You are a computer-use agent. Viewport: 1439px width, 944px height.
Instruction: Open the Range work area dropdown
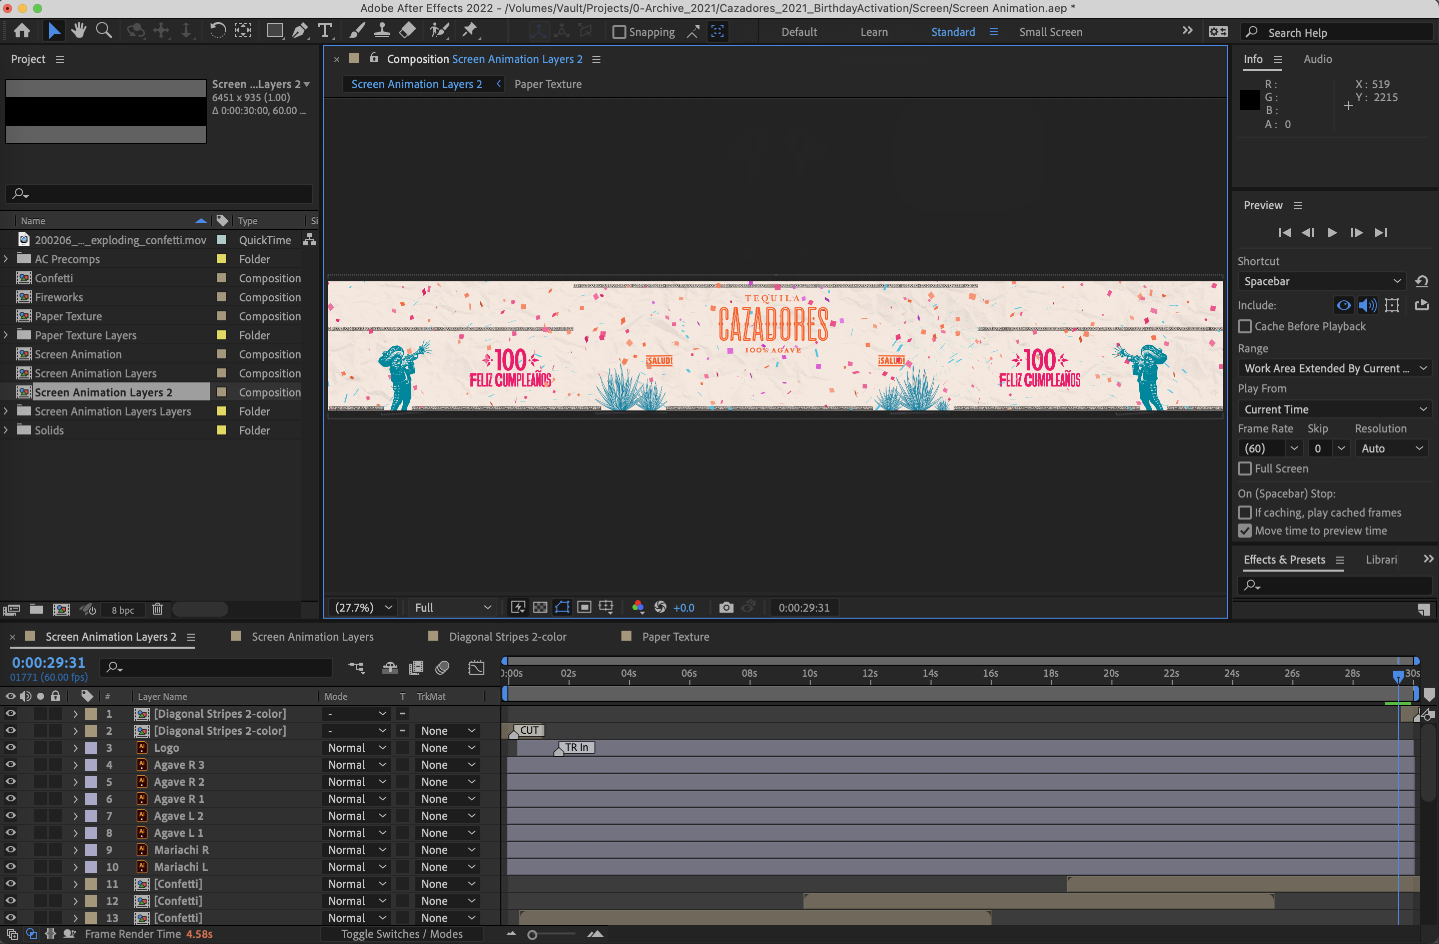coord(1334,368)
